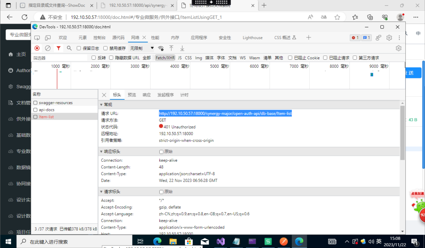Filter requests by Fetch/XHR type

(165, 58)
